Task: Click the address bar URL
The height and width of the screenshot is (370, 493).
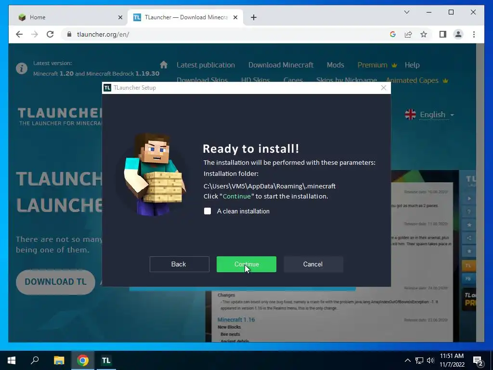Action: [x=103, y=34]
